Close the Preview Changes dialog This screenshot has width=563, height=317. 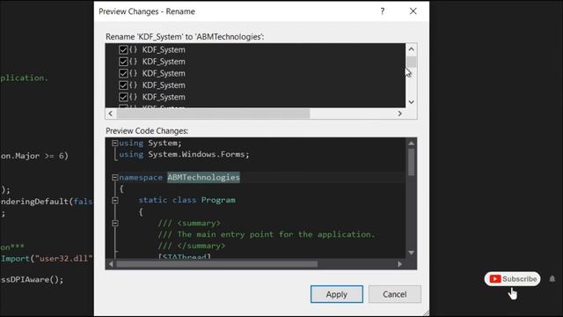tap(413, 11)
